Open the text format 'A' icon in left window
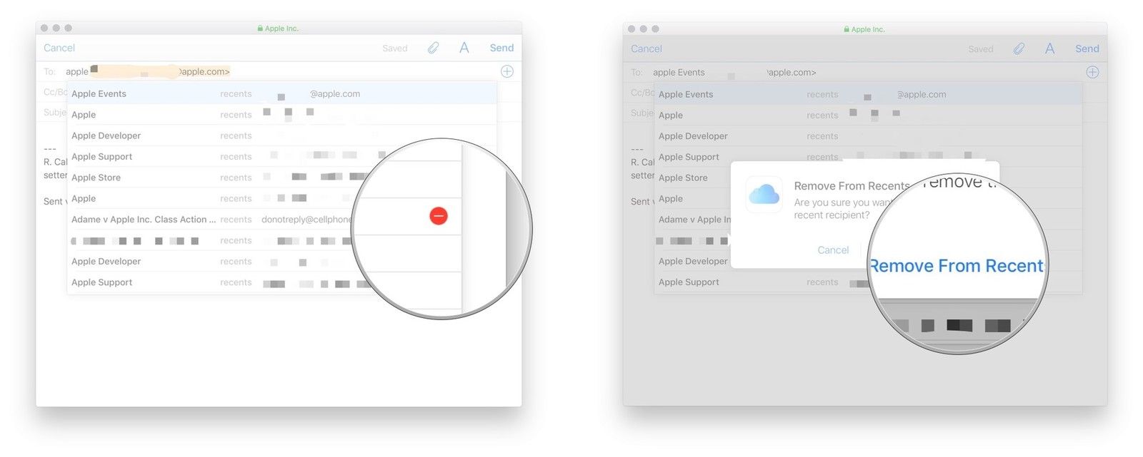 point(464,48)
